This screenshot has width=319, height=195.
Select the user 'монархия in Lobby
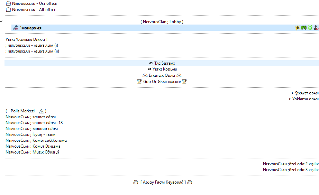pyautogui.click(x=31, y=28)
